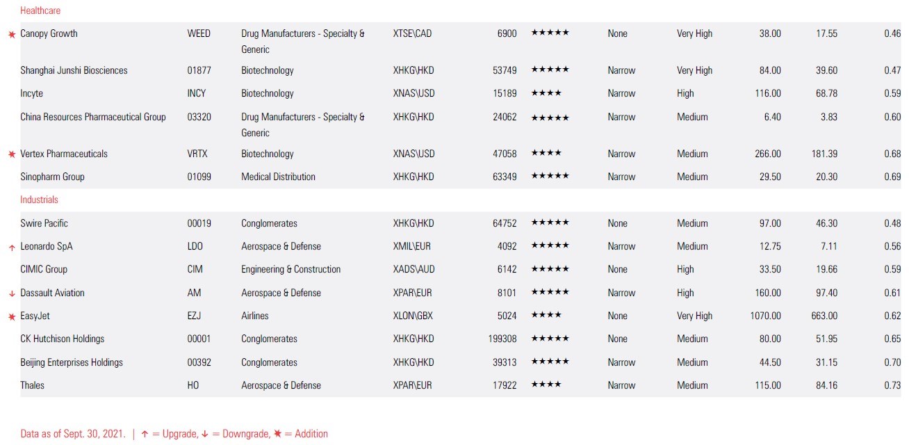Click the five-star rating for Swire Pacific
The image size is (909, 445).
[x=550, y=223]
